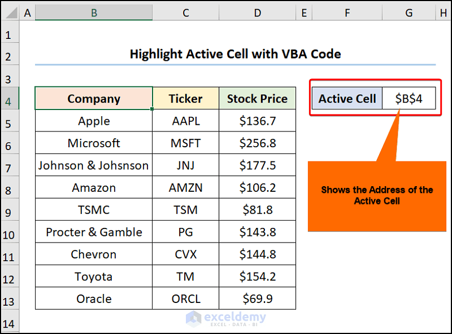The width and height of the screenshot is (452, 334).
Task: Select the Oracle stock price cell $69.9
Action: tap(257, 298)
